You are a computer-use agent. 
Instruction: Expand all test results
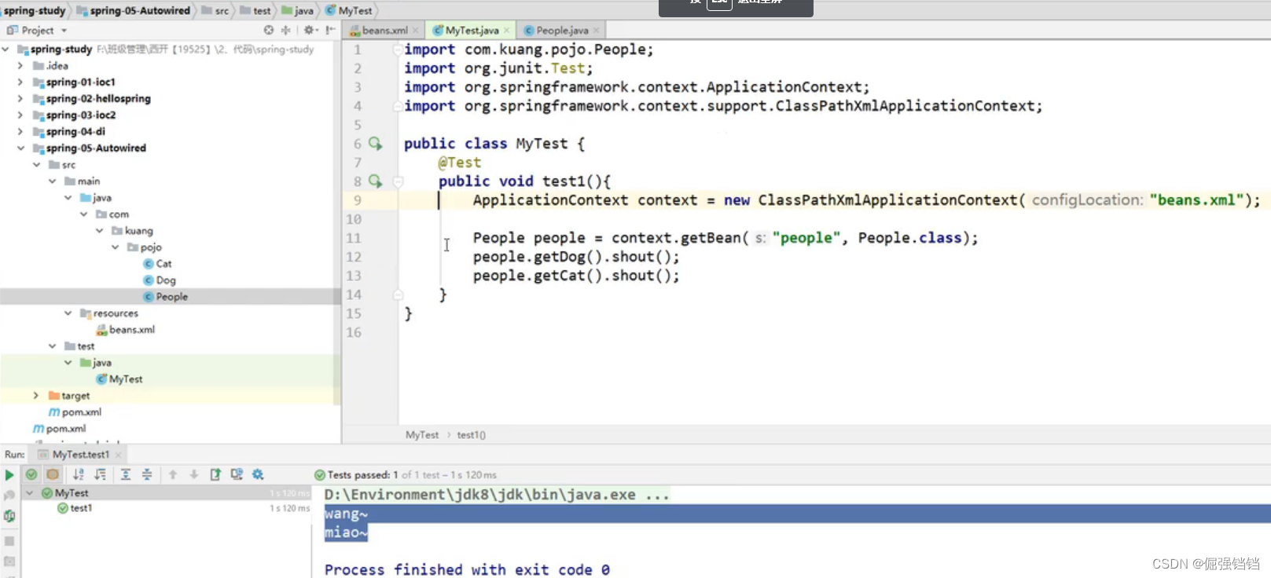(126, 474)
